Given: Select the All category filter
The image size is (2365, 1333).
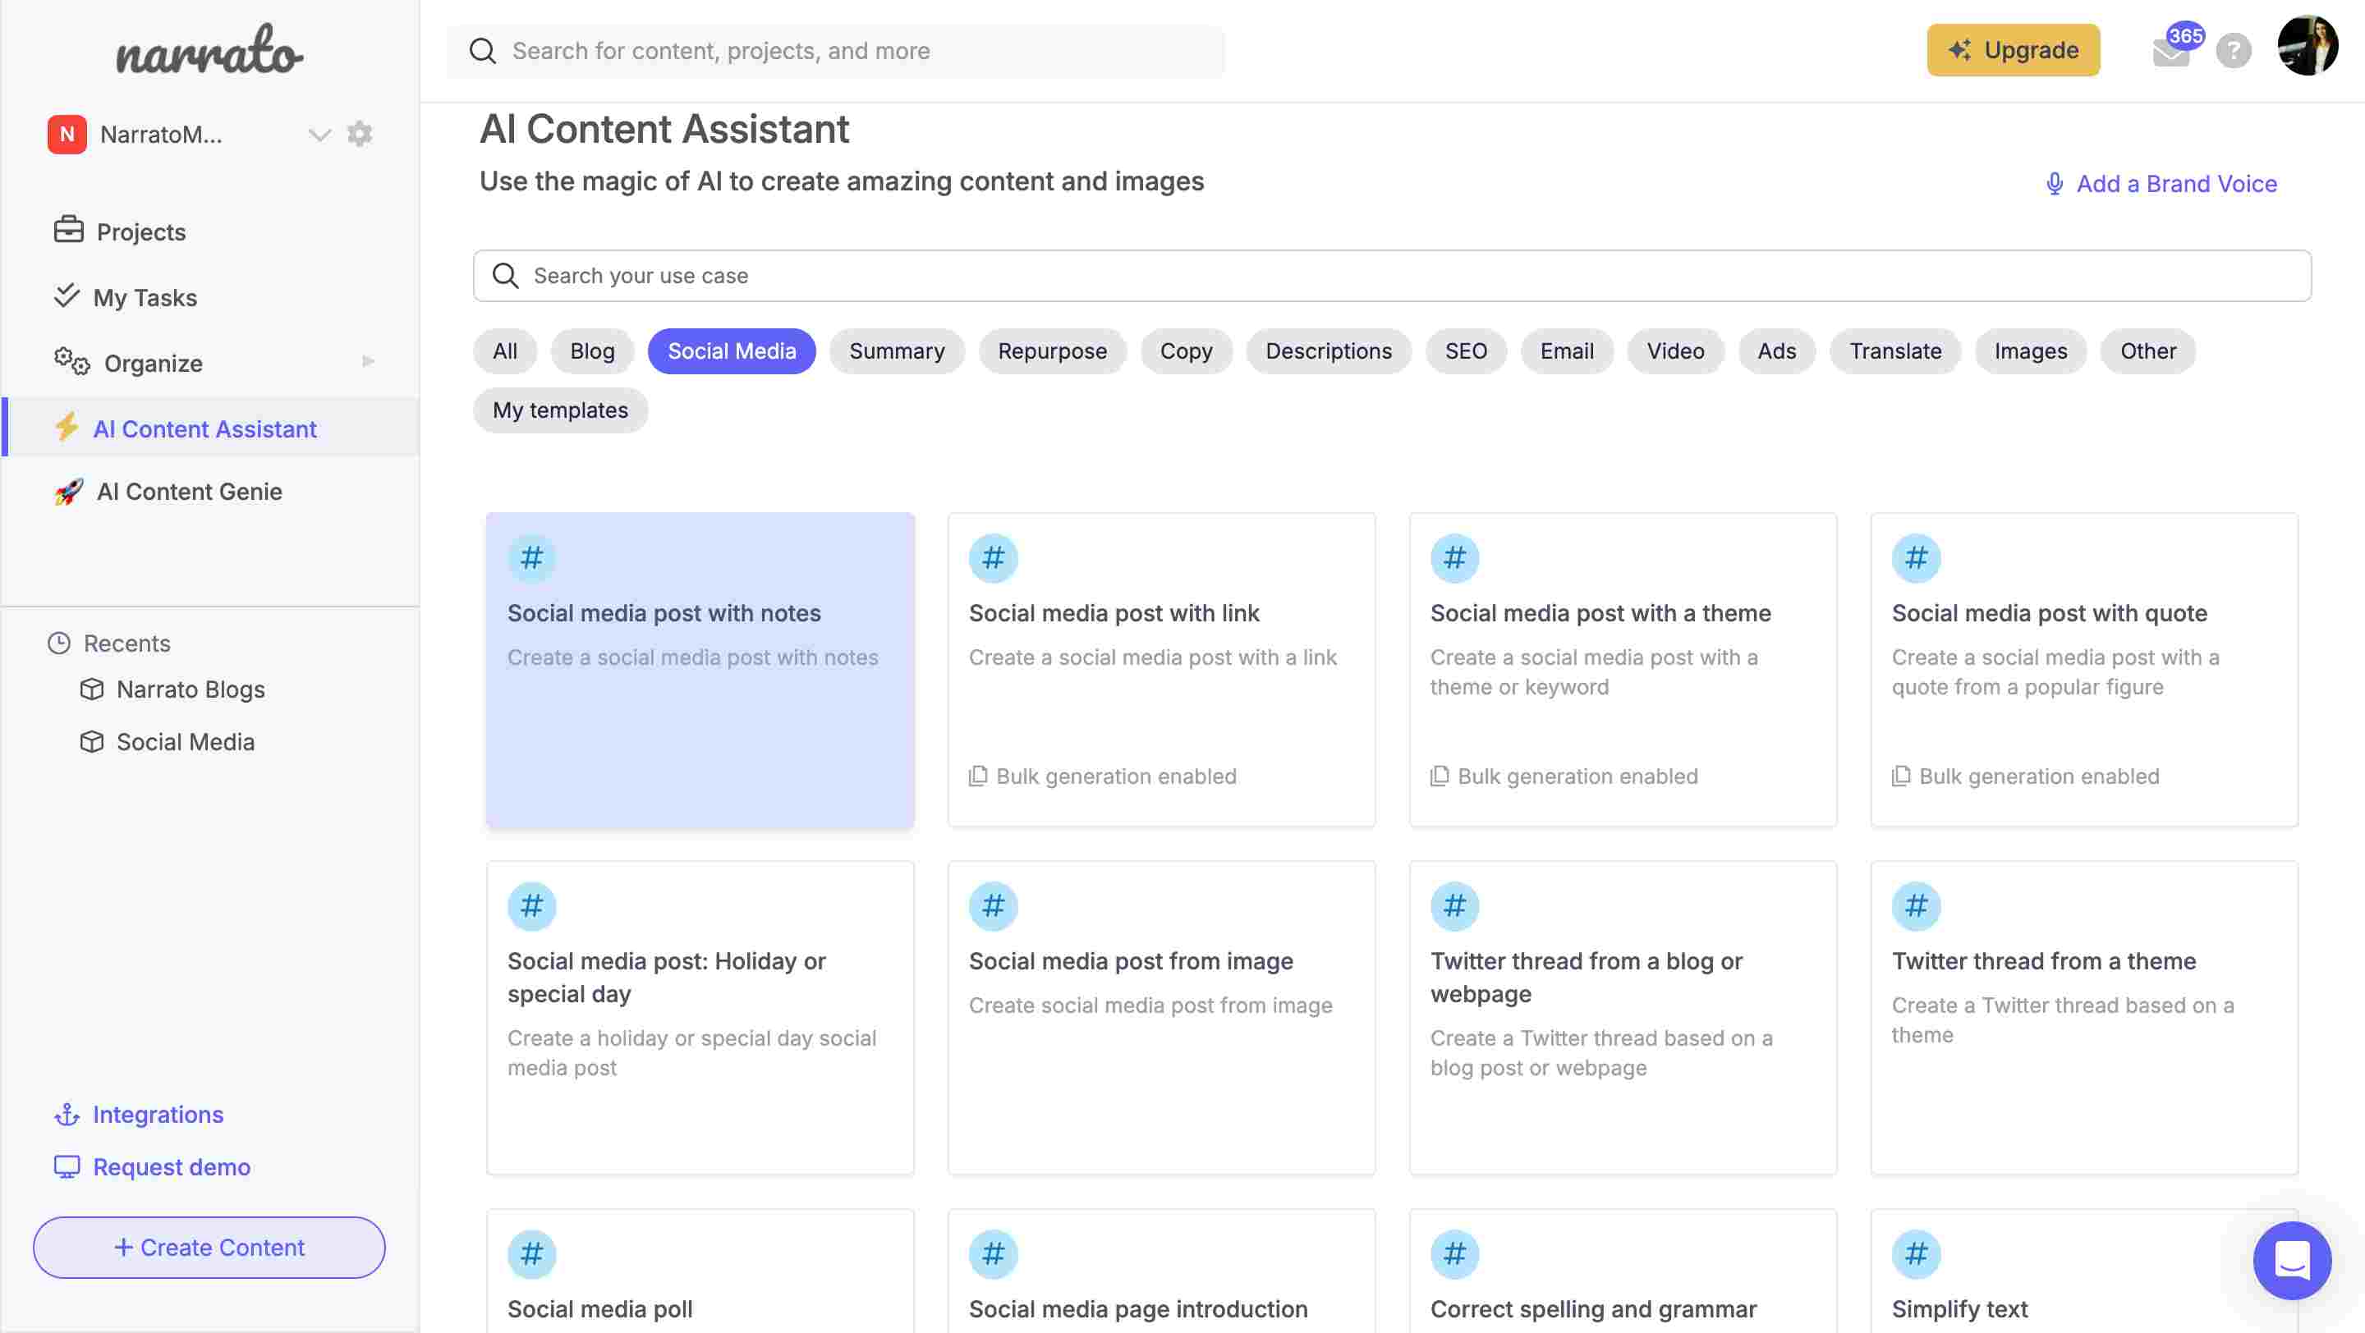Looking at the screenshot, I should click(505, 350).
